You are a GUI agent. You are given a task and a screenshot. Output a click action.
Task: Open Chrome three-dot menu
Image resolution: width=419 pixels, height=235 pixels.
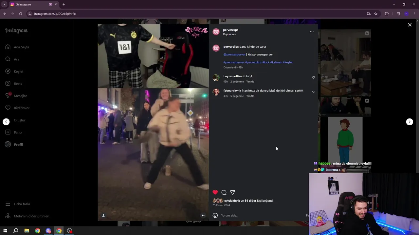414,14
